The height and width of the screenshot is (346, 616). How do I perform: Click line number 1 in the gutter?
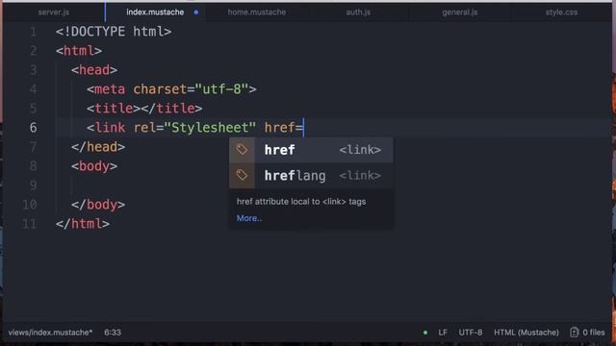[34, 32]
